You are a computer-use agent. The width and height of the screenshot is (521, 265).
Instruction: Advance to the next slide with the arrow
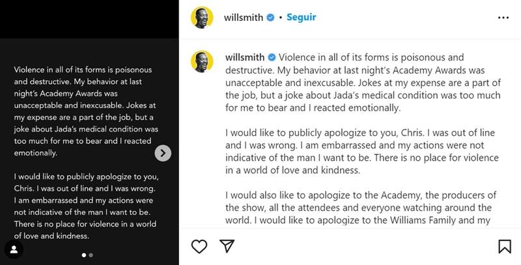tap(164, 153)
